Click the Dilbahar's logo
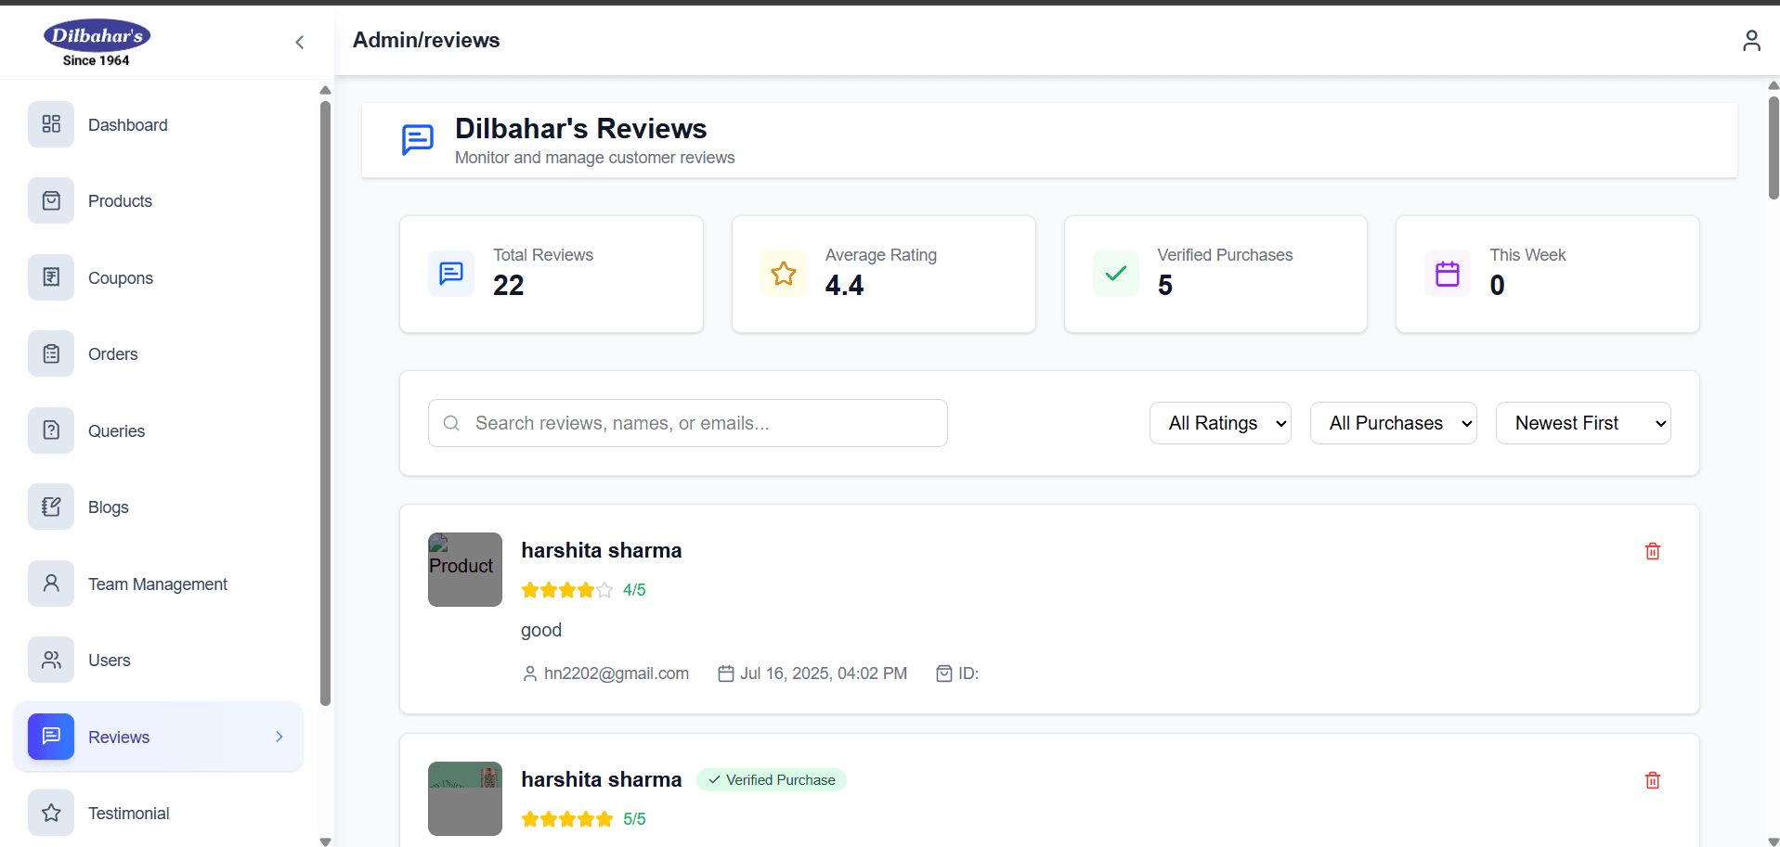Image resolution: width=1780 pixels, height=847 pixels. [97, 43]
